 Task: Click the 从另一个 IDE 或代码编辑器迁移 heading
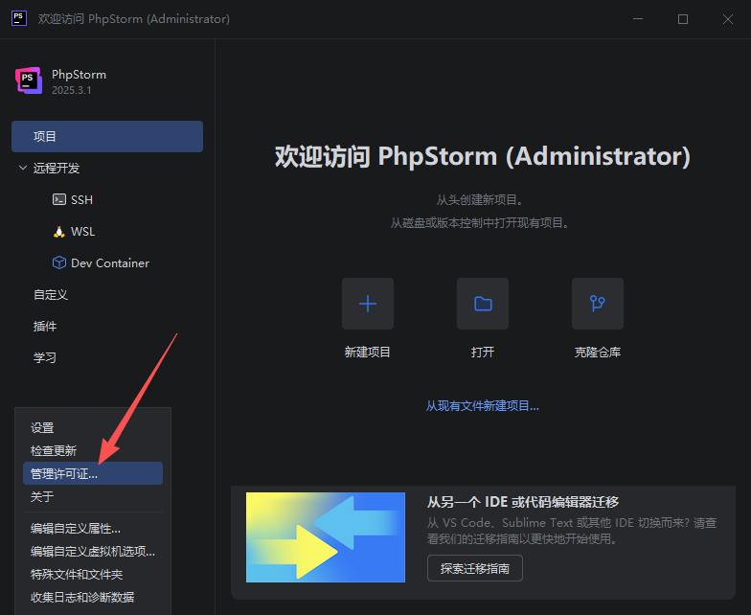[x=523, y=502]
